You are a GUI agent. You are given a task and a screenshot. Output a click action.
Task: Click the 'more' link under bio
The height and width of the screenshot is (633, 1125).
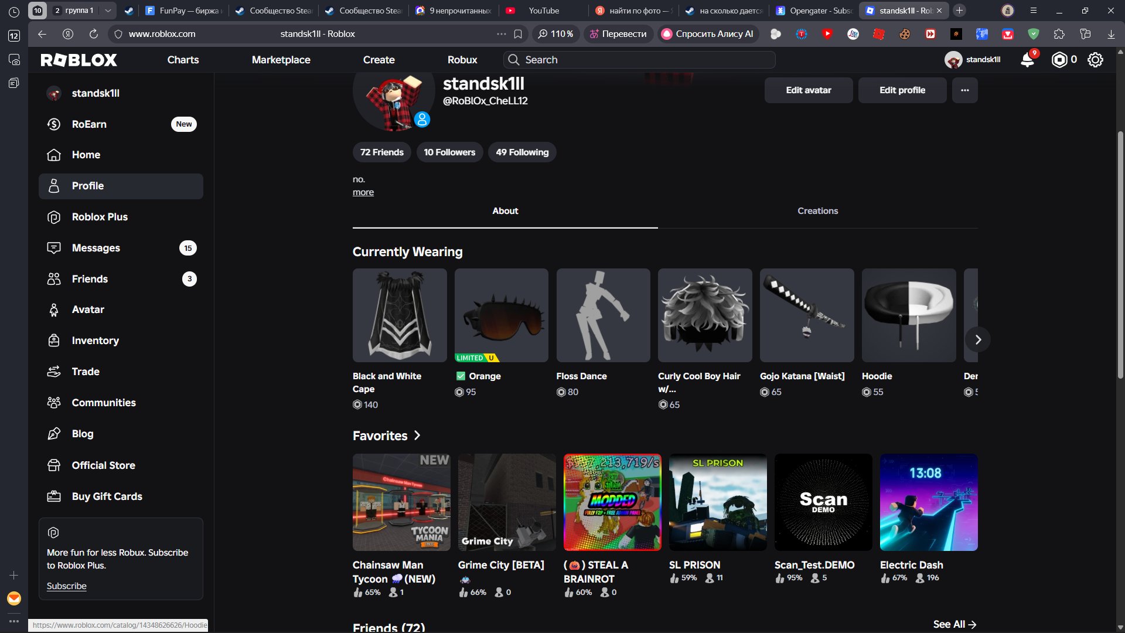tap(363, 192)
